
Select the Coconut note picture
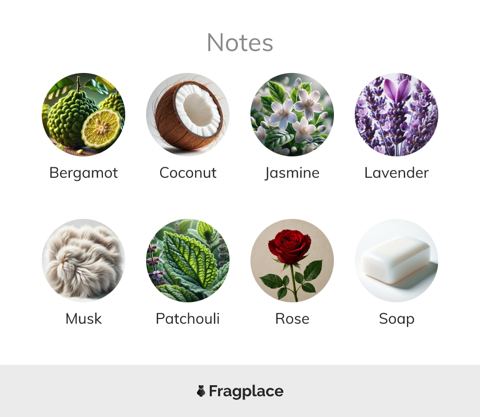pos(188,115)
